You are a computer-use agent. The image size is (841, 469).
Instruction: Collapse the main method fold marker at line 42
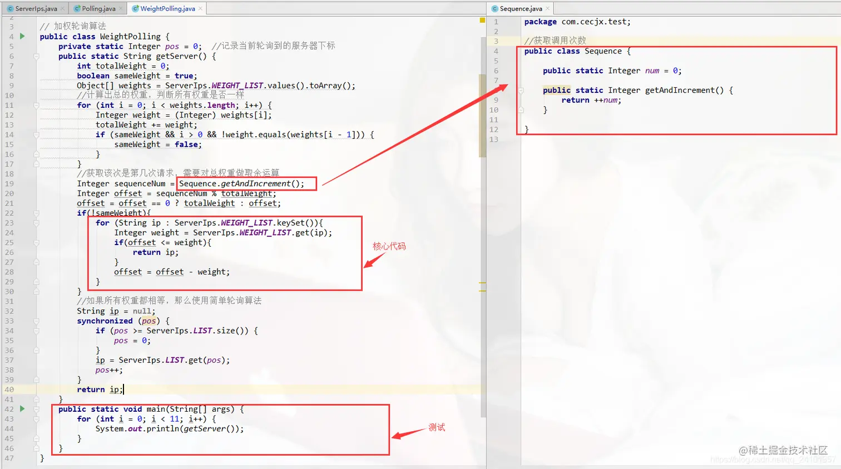pyautogui.click(x=36, y=409)
